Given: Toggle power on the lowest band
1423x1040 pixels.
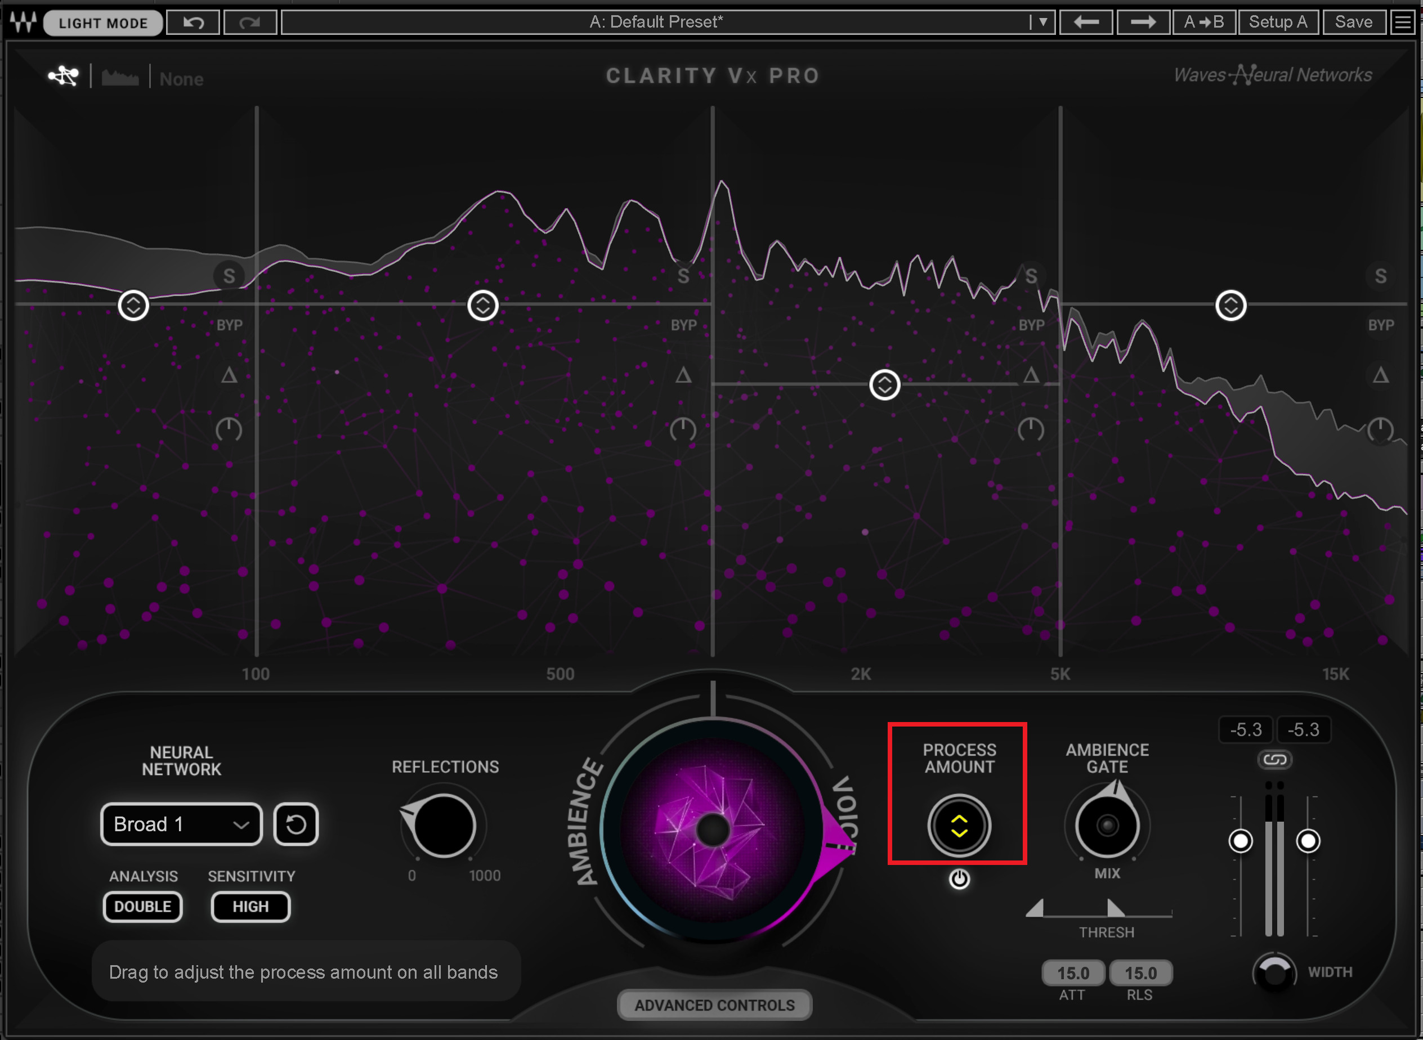Looking at the screenshot, I should 229,430.
